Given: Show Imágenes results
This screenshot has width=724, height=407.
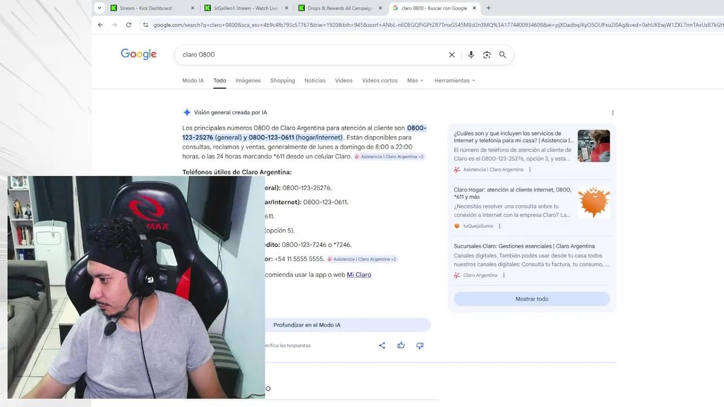Looking at the screenshot, I should pos(248,80).
